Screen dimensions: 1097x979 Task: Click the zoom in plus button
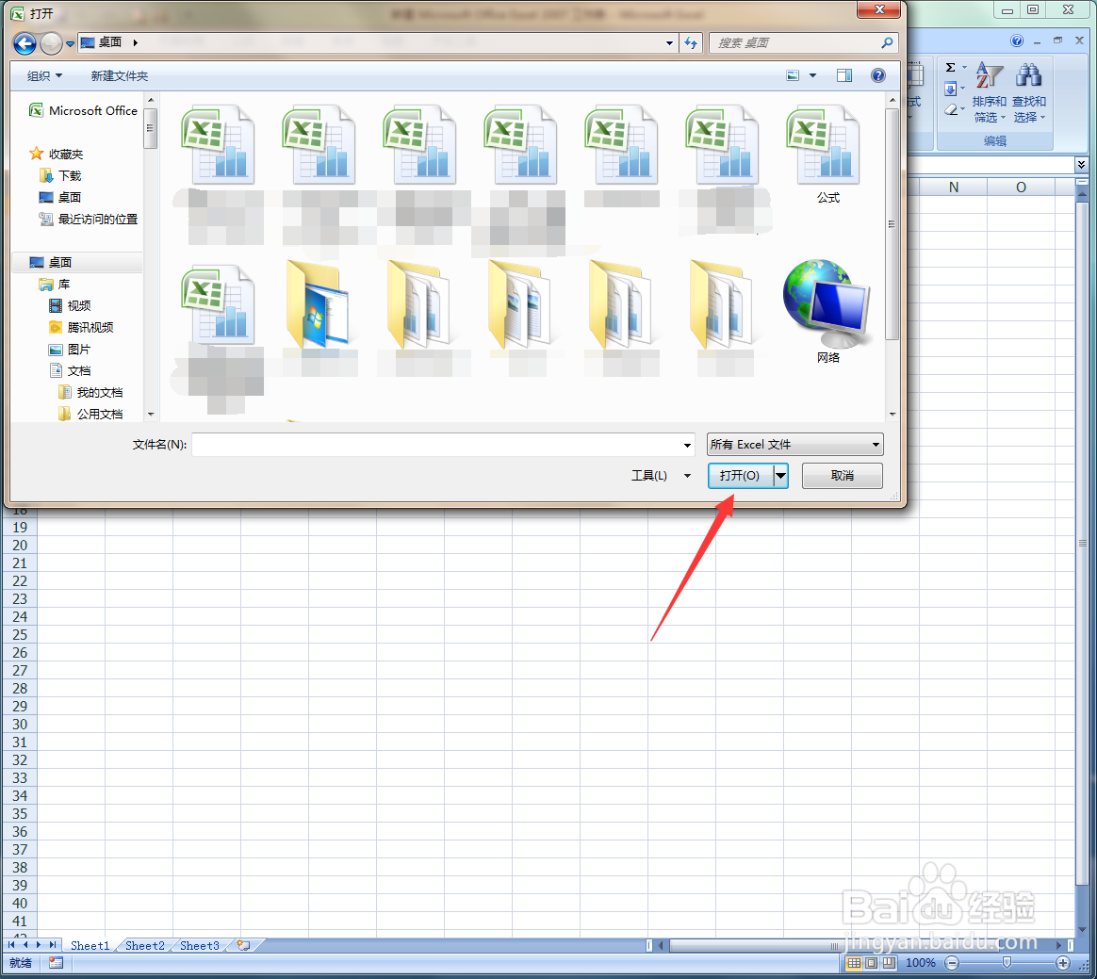1063,963
